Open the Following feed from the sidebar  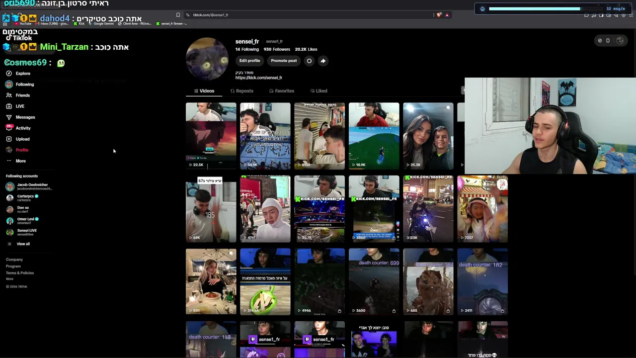pyautogui.click(x=20, y=85)
